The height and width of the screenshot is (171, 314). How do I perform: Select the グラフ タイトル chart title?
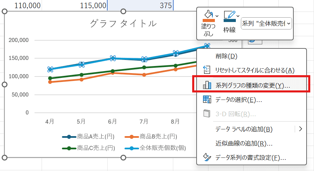click(x=123, y=23)
